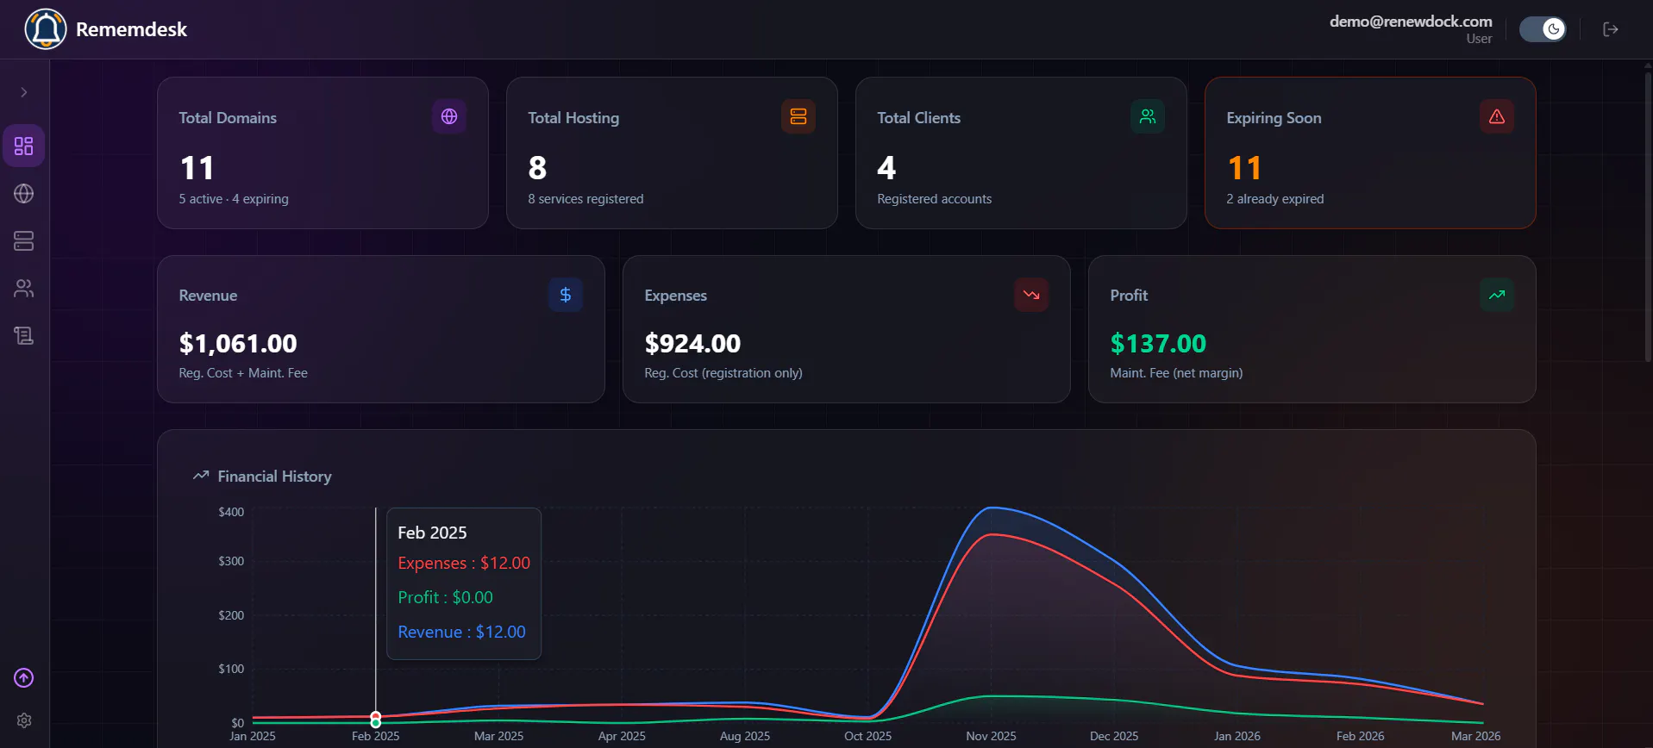1653x748 pixels.
Task: Click the Total Domains card title
Action: click(228, 118)
